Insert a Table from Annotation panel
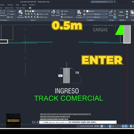The height and width of the screenshot is (134, 134). tap(10, 17)
